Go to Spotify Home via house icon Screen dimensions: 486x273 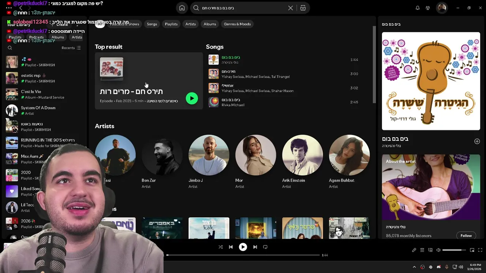point(182,8)
